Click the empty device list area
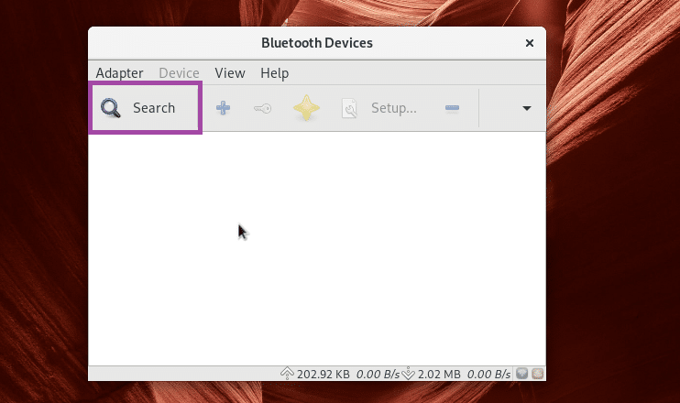The height and width of the screenshot is (403, 680). (316, 256)
